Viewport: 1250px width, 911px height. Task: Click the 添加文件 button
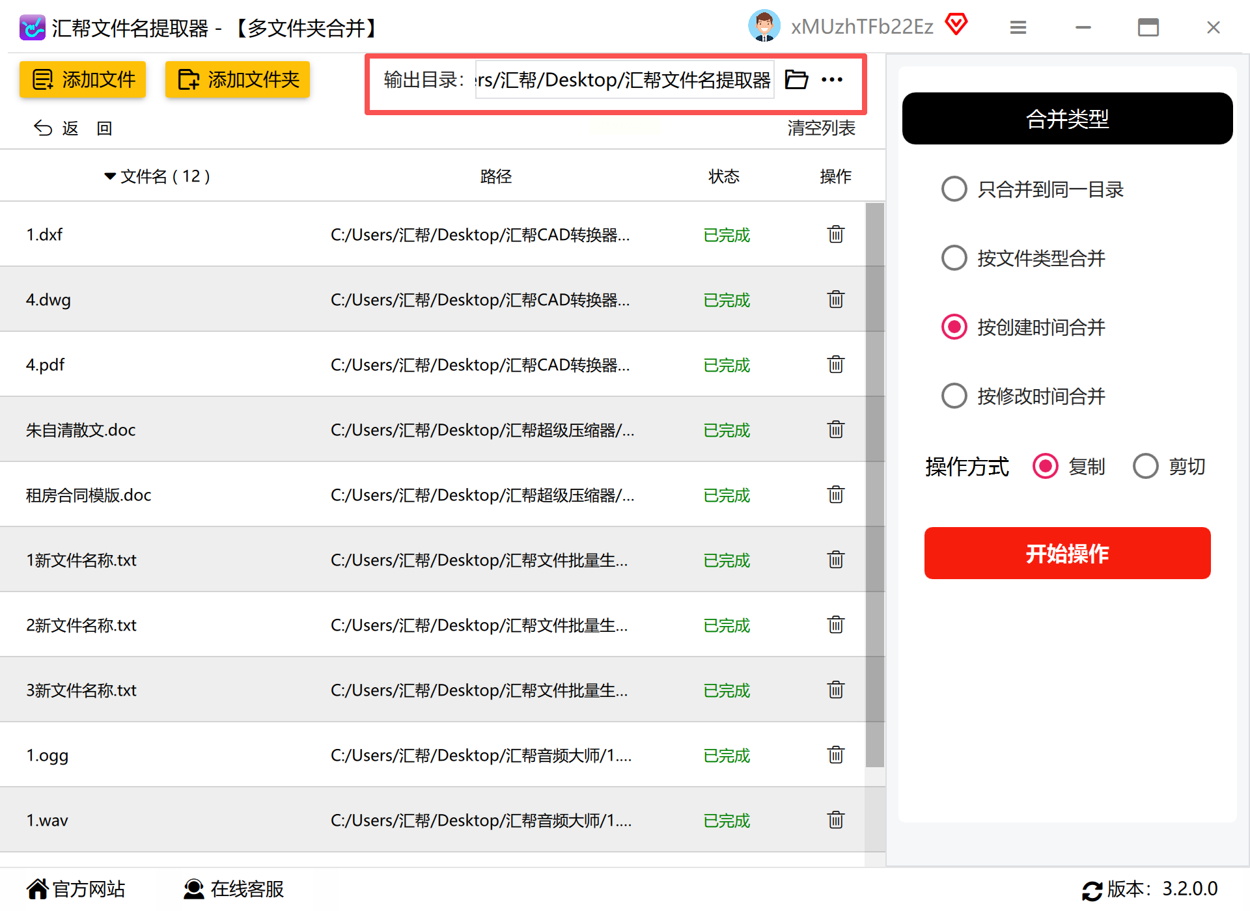pos(83,79)
